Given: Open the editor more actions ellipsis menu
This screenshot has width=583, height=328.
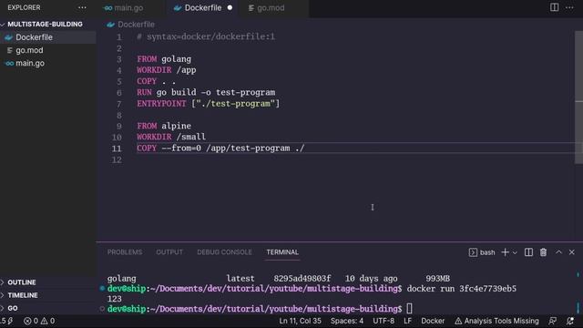Looking at the screenshot, I should tap(569, 7).
